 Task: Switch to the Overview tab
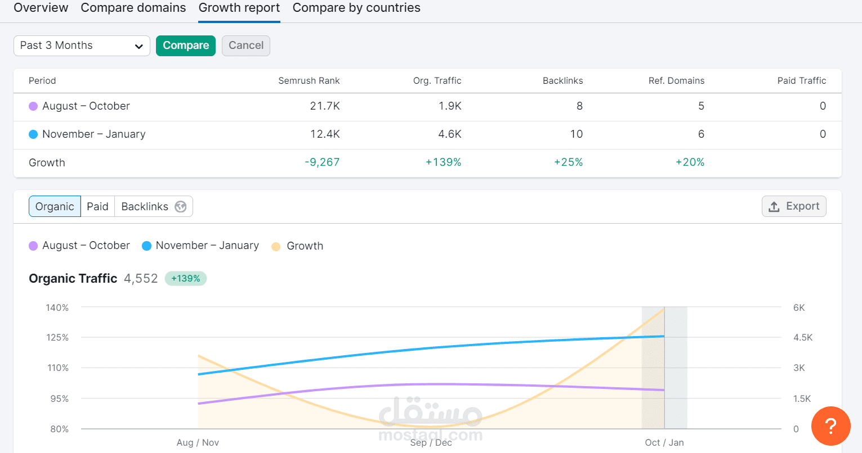pyautogui.click(x=41, y=8)
